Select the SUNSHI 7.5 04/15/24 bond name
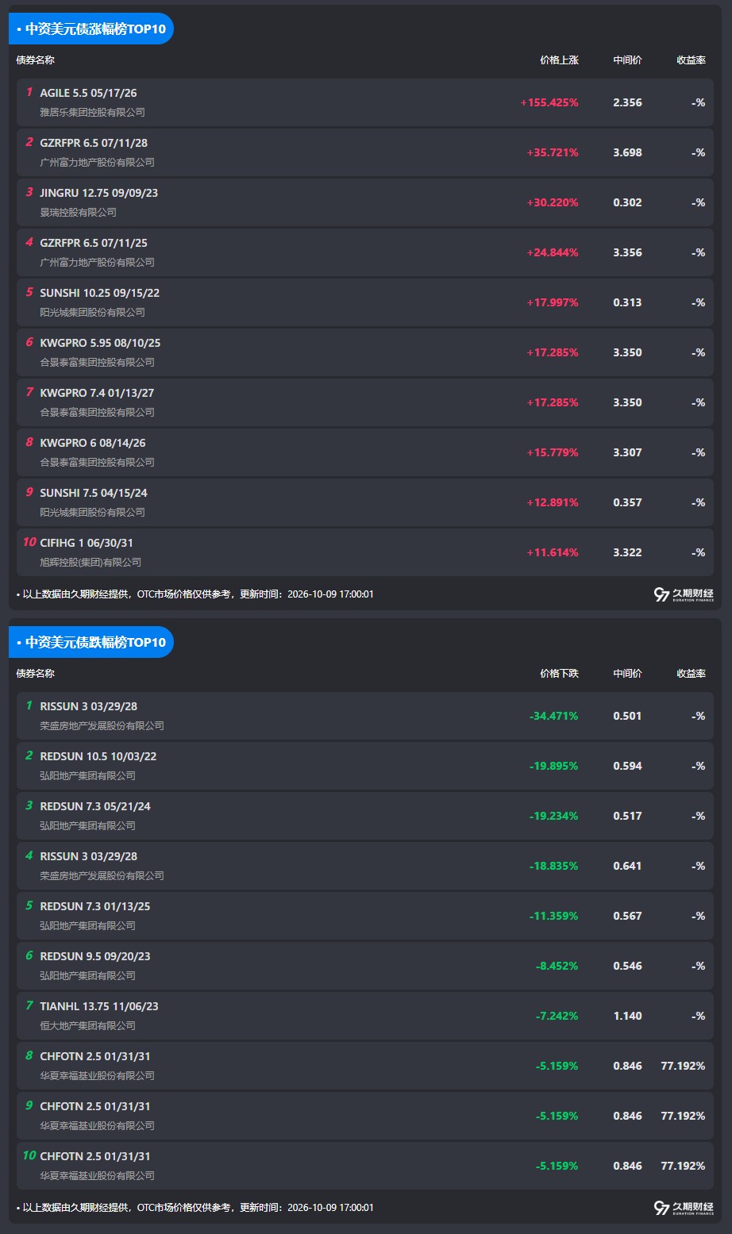This screenshot has height=1234, width=732. [x=94, y=493]
